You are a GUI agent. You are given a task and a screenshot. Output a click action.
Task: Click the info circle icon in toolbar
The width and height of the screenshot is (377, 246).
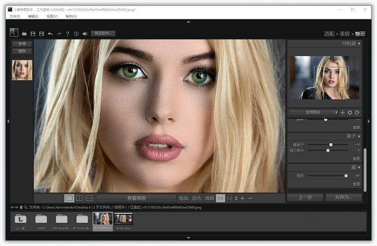pyautogui.click(x=76, y=34)
